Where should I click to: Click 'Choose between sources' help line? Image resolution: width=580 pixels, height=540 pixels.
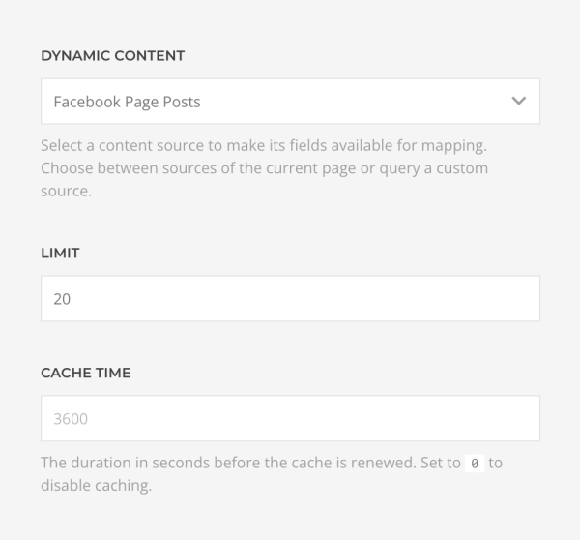pos(265,168)
